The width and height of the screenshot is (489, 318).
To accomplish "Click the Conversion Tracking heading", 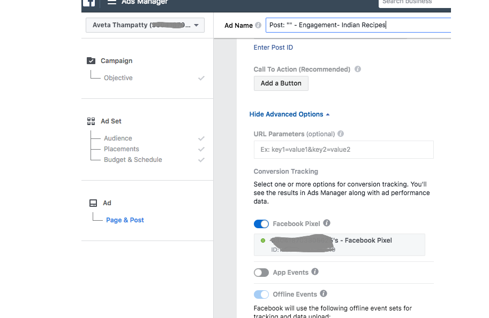I will pos(285,172).
